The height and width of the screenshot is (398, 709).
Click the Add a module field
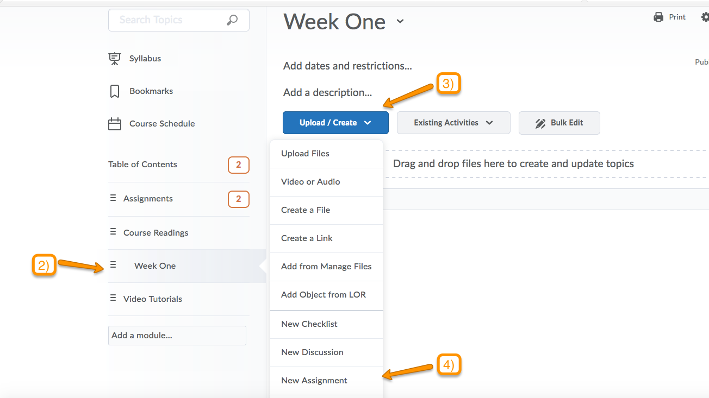click(177, 336)
